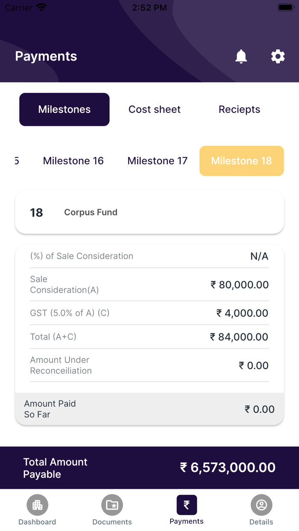
Task: Open the notifications bell icon
Action: (241, 56)
